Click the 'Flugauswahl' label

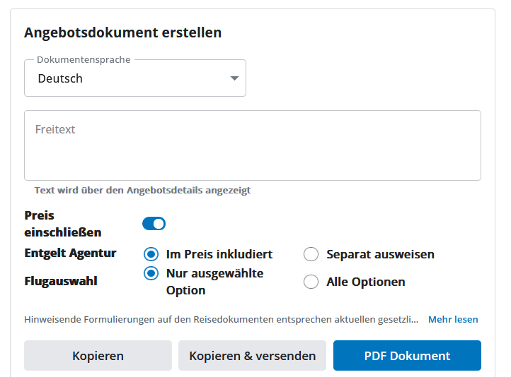pos(61,281)
